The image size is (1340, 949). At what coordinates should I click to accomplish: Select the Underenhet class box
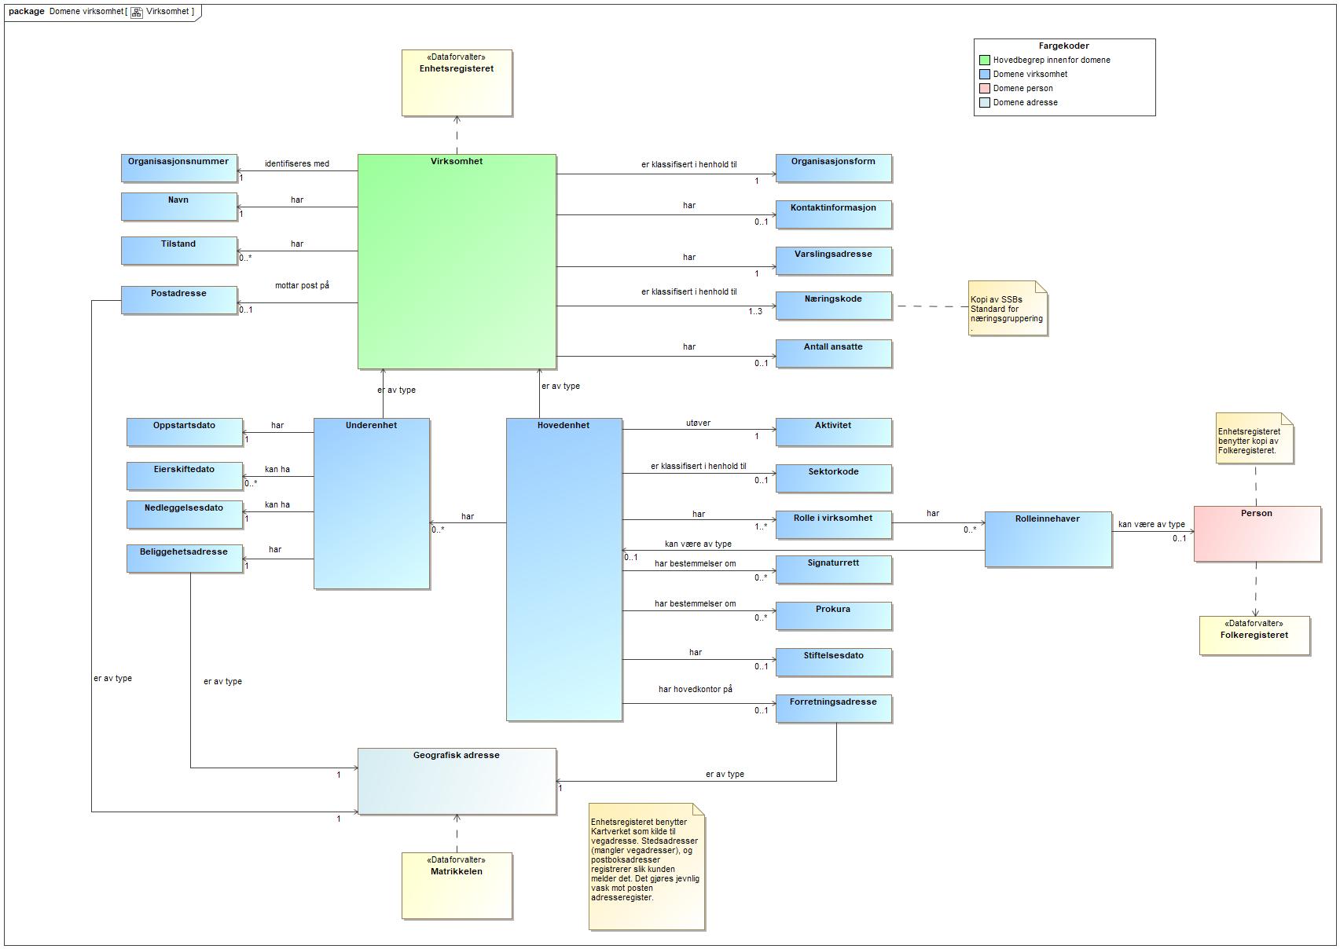pyautogui.click(x=371, y=503)
